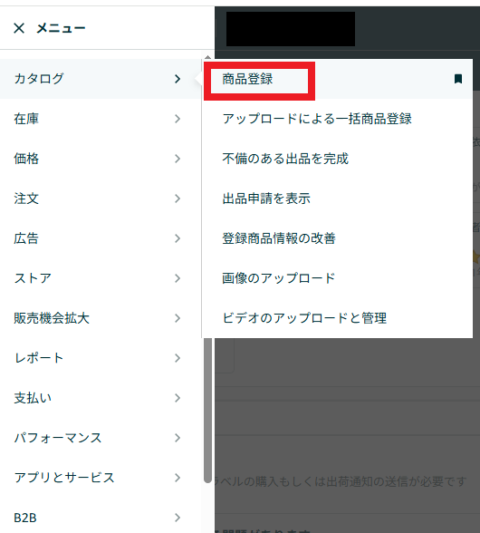
Task: Expand the 在庫 chevron arrow
Action: [178, 119]
